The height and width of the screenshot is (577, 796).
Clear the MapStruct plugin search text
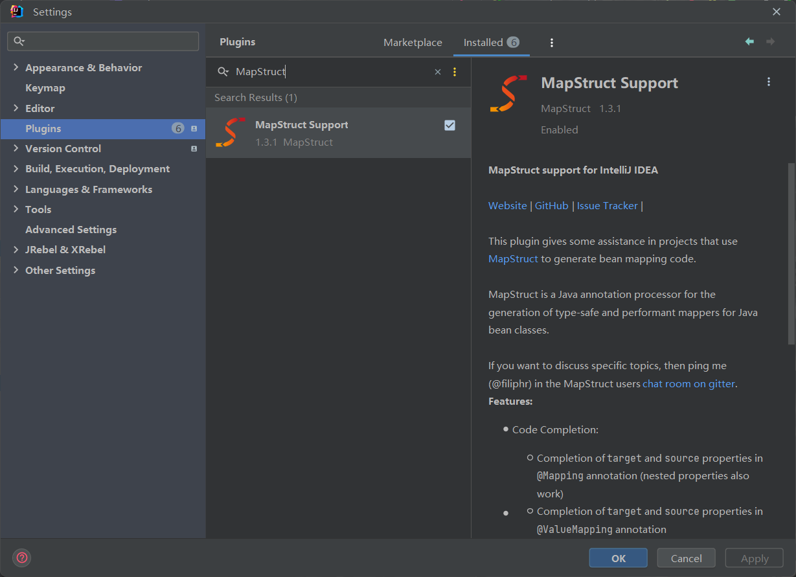pyautogui.click(x=438, y=72)
